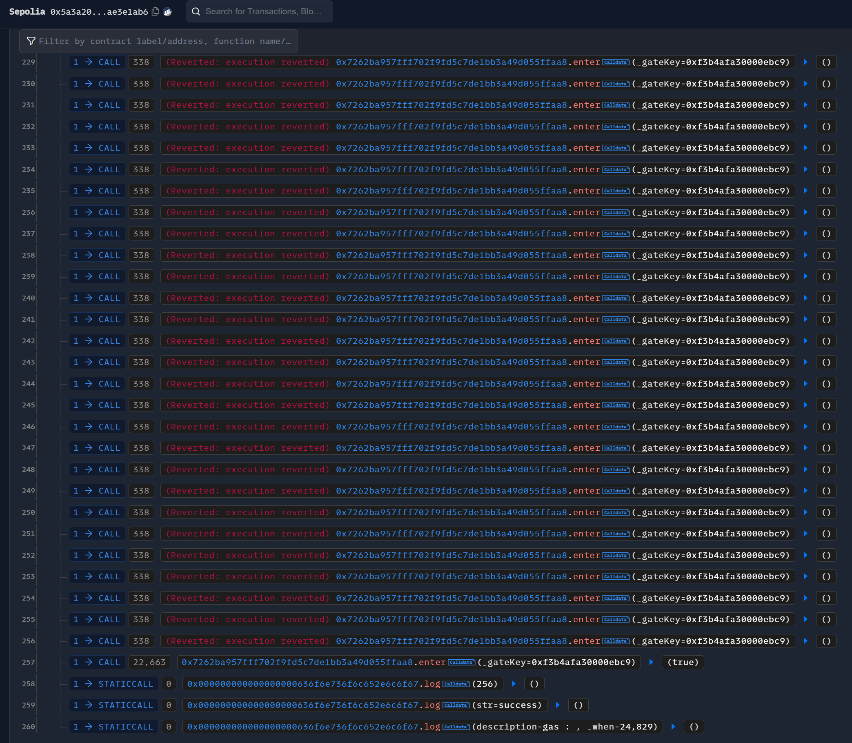Open calldata badge on row 229
The height and width of the screenshot is (743, 852).
(x=616, y=62)
